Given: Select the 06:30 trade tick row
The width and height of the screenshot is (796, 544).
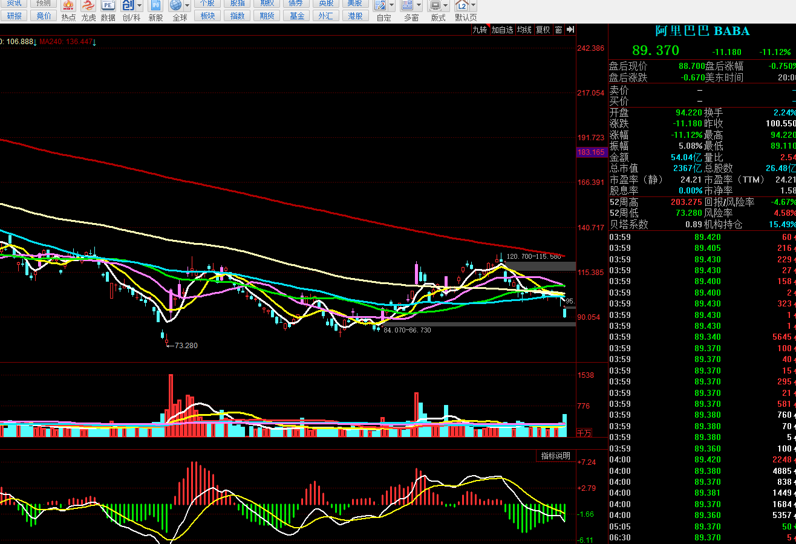Looking at the screenshot, I should [702, 537].
